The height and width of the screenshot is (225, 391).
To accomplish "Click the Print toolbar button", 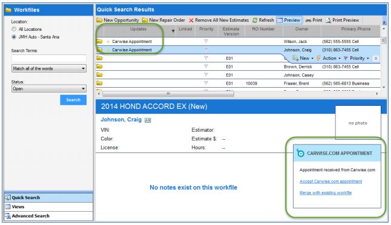I will tap(314, 20).
